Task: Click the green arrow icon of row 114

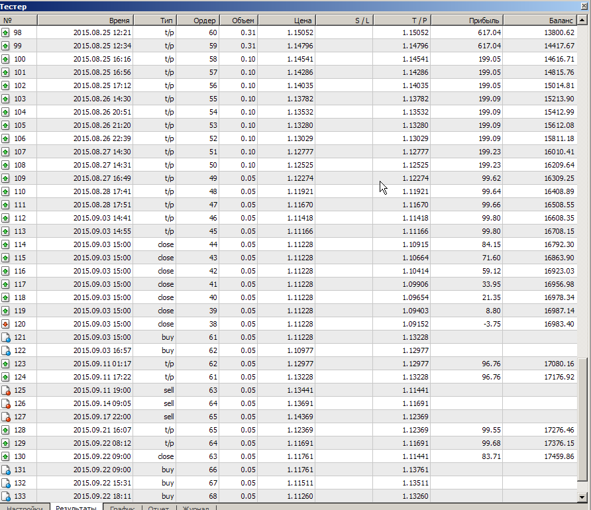Action: point(5,245)
